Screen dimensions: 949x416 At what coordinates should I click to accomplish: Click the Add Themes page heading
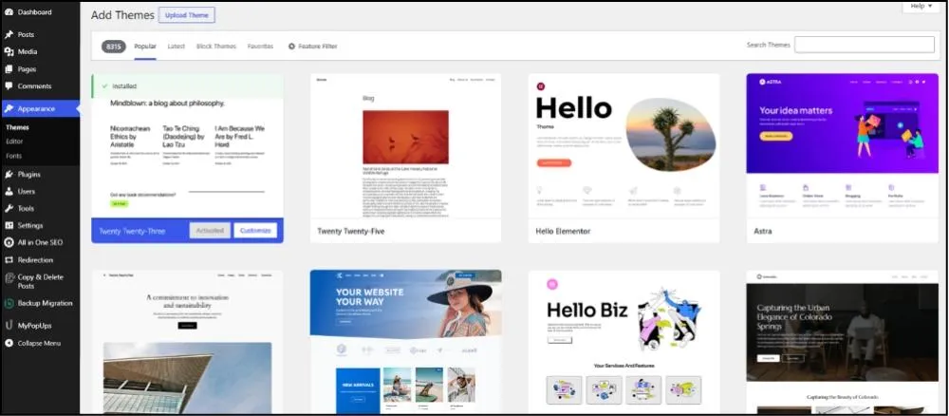122,15
